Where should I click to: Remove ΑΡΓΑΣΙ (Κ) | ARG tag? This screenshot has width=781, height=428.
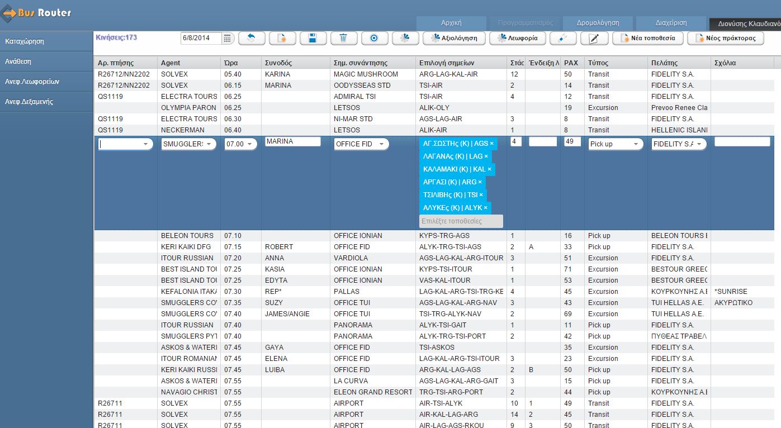coord(480,182)
